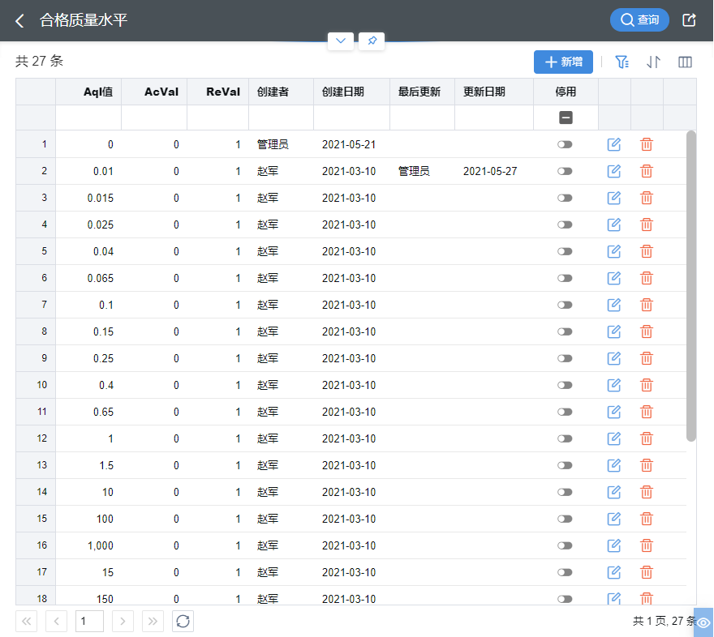Select row number 10 cell

tap(36, 385)
